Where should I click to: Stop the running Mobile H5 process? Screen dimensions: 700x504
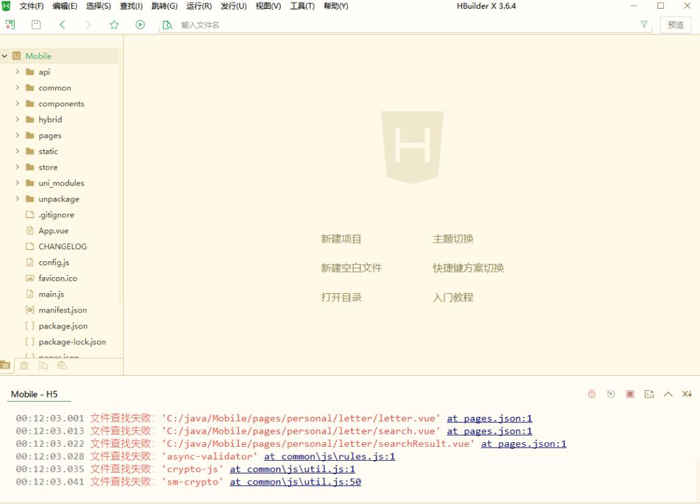(x=630, y=394)
